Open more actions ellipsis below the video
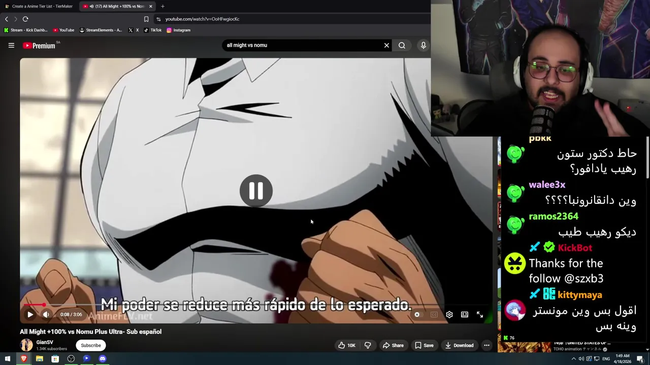Image resolution: width=650 pixels, height=365 pixels. point(486,345)
